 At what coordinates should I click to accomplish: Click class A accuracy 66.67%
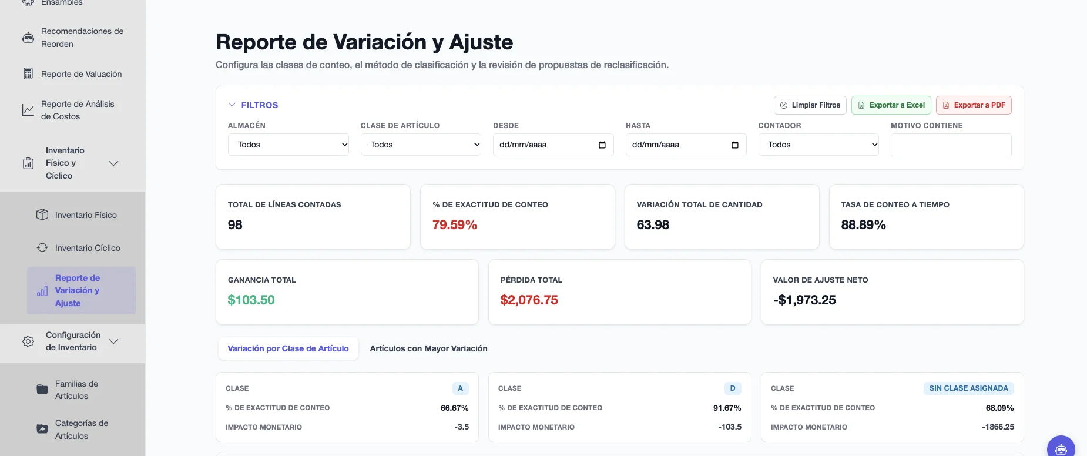455,408
